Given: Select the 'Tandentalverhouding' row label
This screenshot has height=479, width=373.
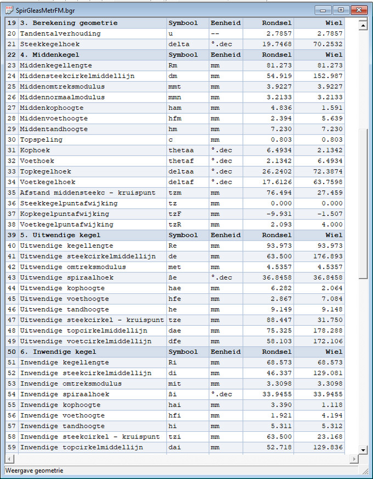Looking at the screenshot, I should coord(60,34).
